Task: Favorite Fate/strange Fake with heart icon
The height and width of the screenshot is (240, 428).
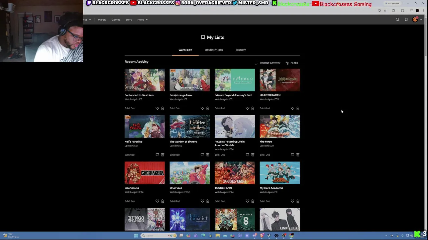Action: (202, 108)
